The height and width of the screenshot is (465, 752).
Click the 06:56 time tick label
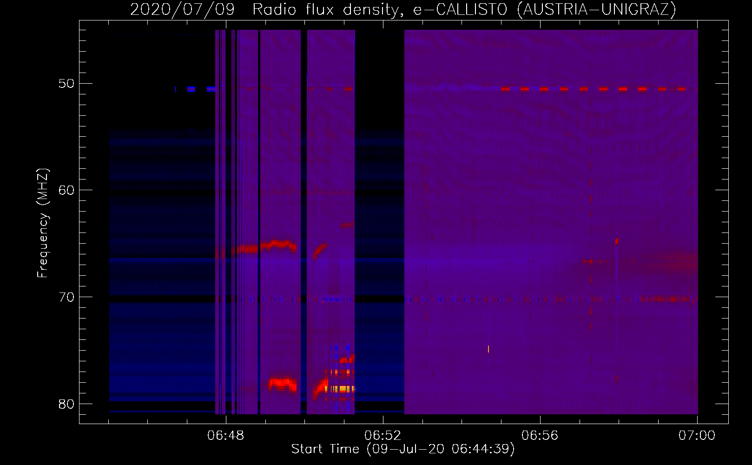540,436
